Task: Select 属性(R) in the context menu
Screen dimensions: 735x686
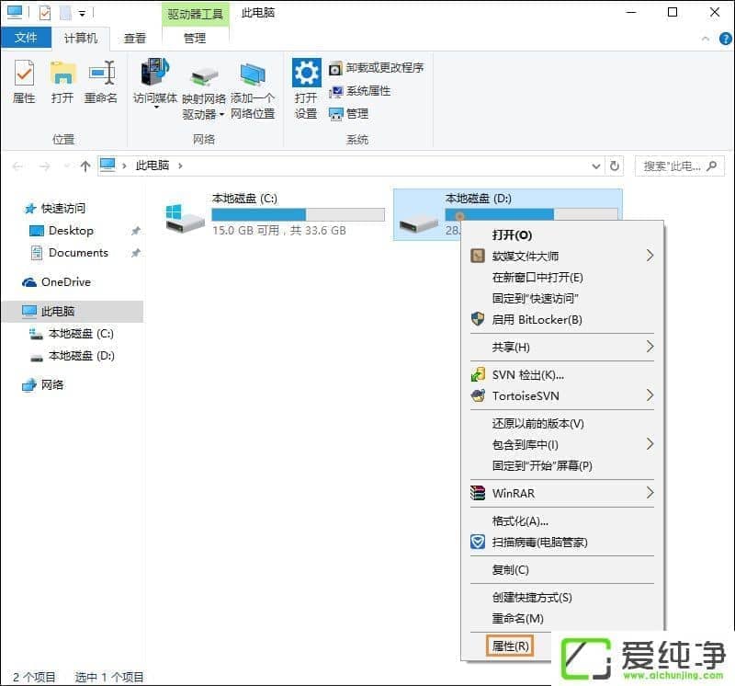Action: pyautogui.click(x=510, y=646)
